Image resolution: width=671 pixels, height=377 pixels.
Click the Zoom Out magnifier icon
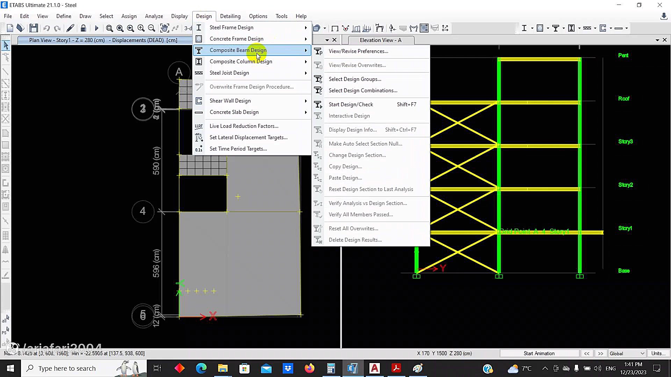pyautogui.click(x=151, y=28)
